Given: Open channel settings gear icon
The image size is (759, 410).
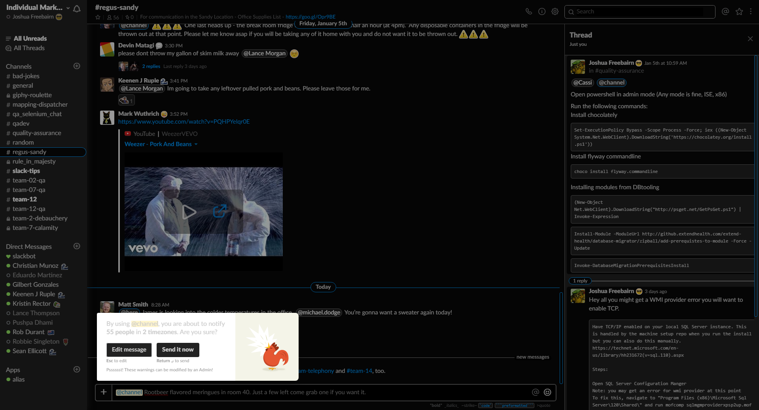Looking at the screenshot, I should tap(555, 11).
